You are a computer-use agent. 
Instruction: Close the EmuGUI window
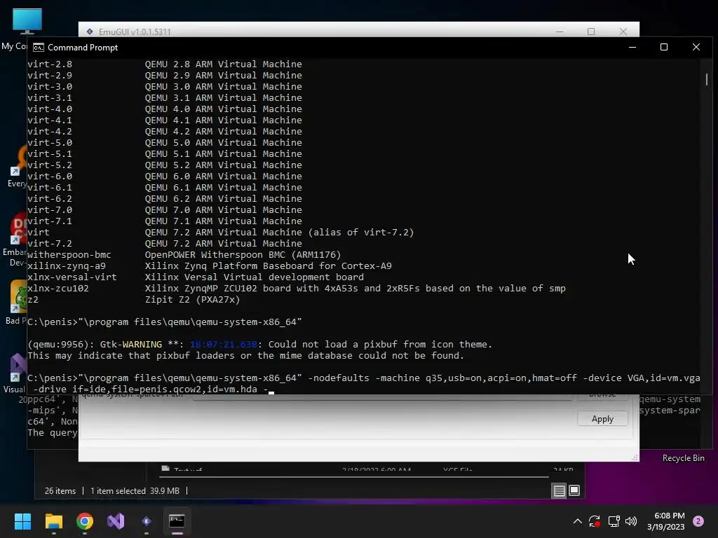tap(623, 32)
